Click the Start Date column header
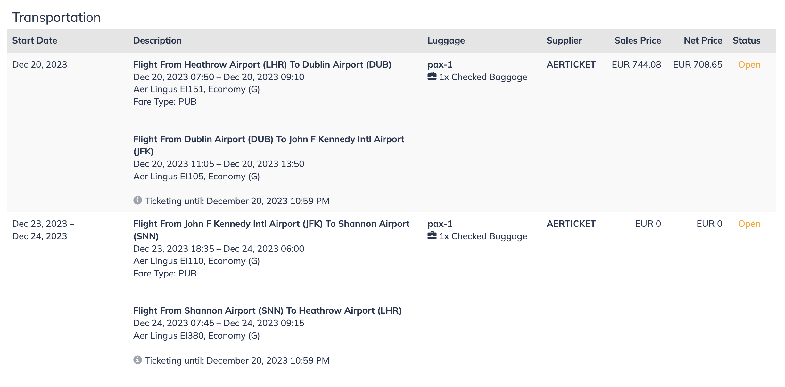Viewport: 785px width, 387px height. 35,41
